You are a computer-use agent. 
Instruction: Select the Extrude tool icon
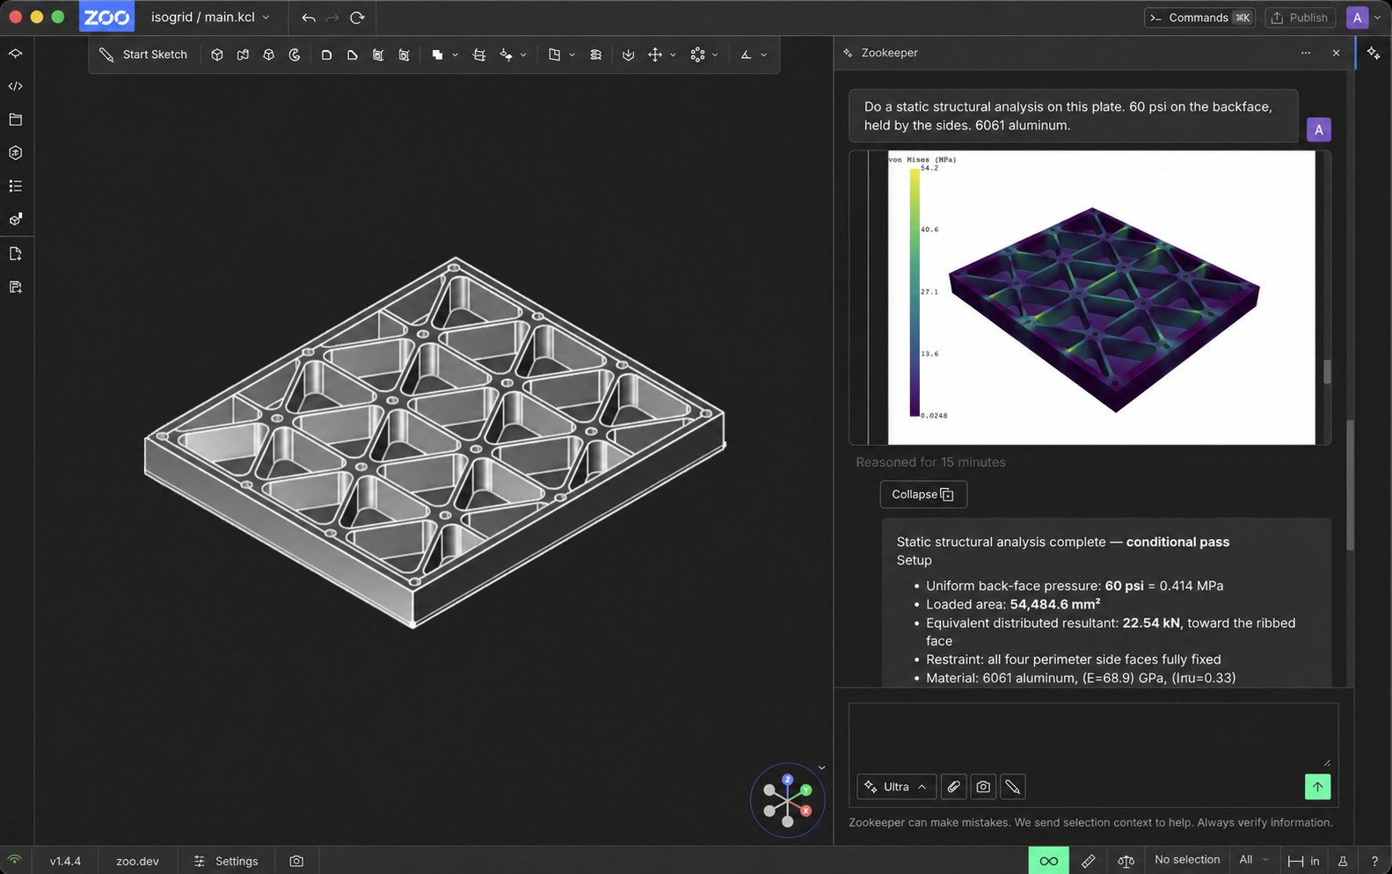(217, 55)
